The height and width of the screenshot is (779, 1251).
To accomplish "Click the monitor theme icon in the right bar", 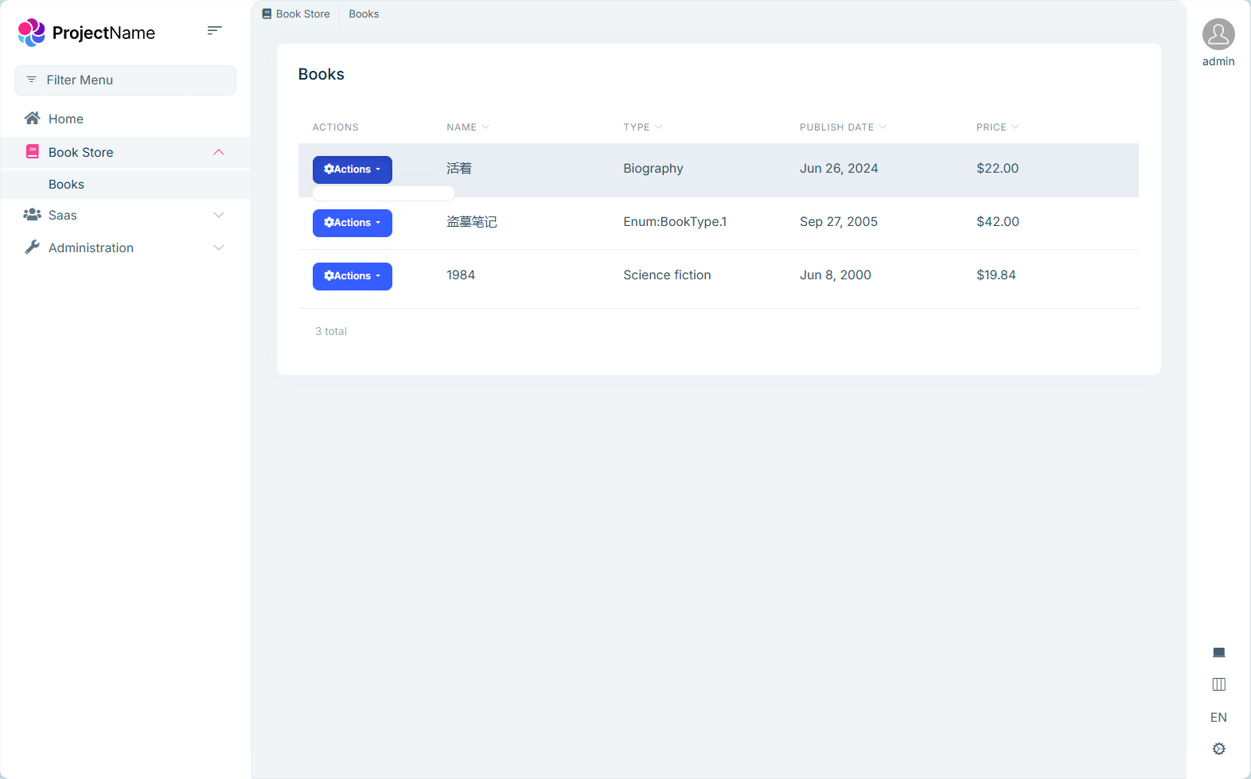I will [x=1218, y=652].
